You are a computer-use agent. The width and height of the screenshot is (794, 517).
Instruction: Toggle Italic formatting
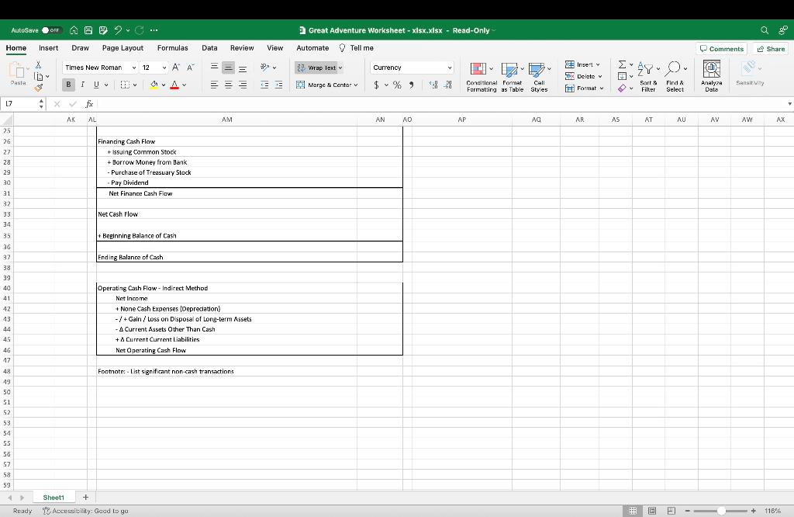click(82, 85)
